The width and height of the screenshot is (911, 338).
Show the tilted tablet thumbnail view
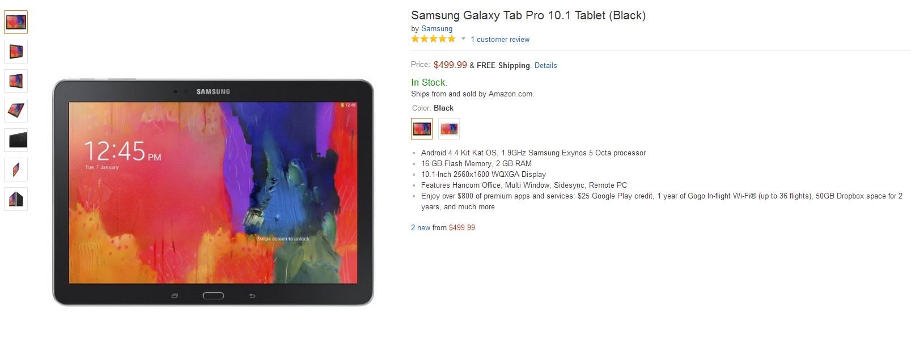[x=16, y=111]
